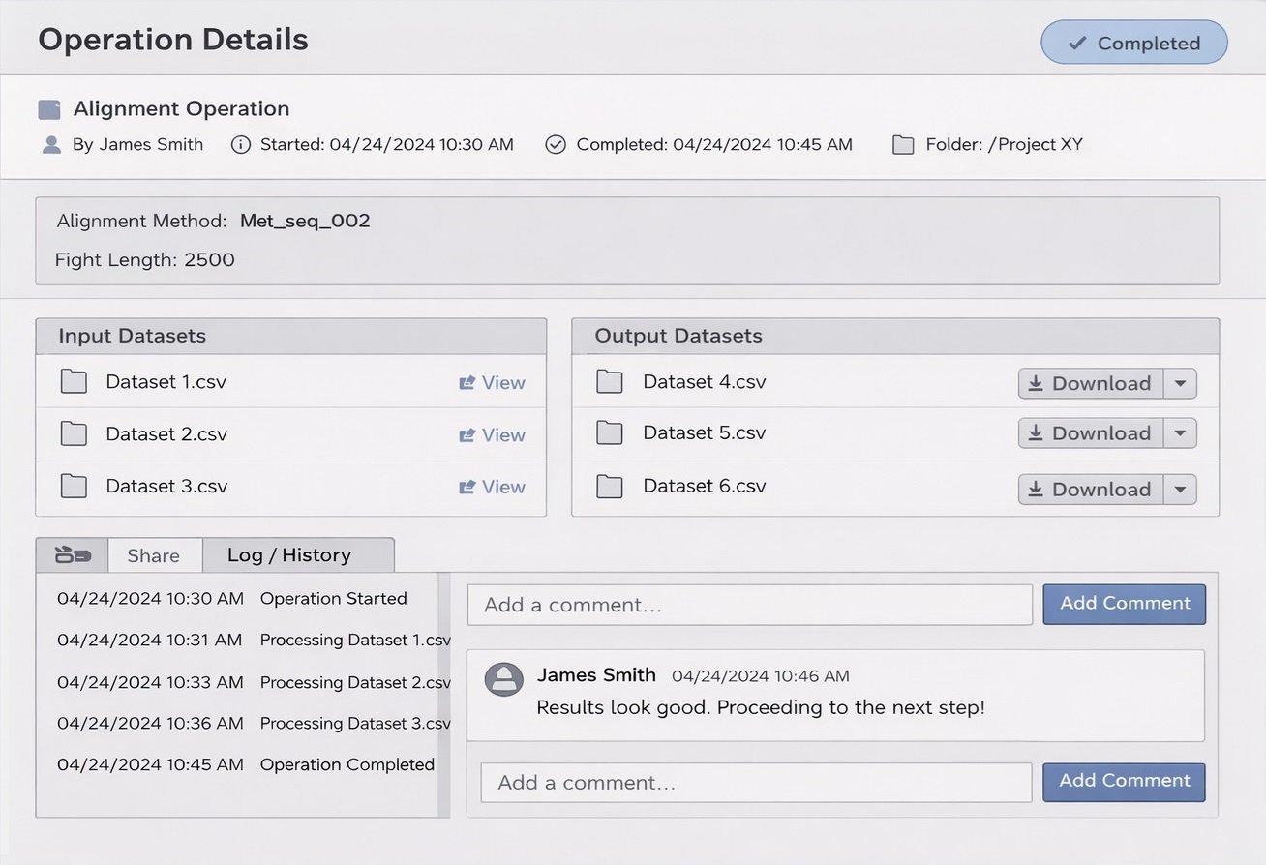Click the external-link icon next to Dataset 2.csv

(x=466, y=434)
